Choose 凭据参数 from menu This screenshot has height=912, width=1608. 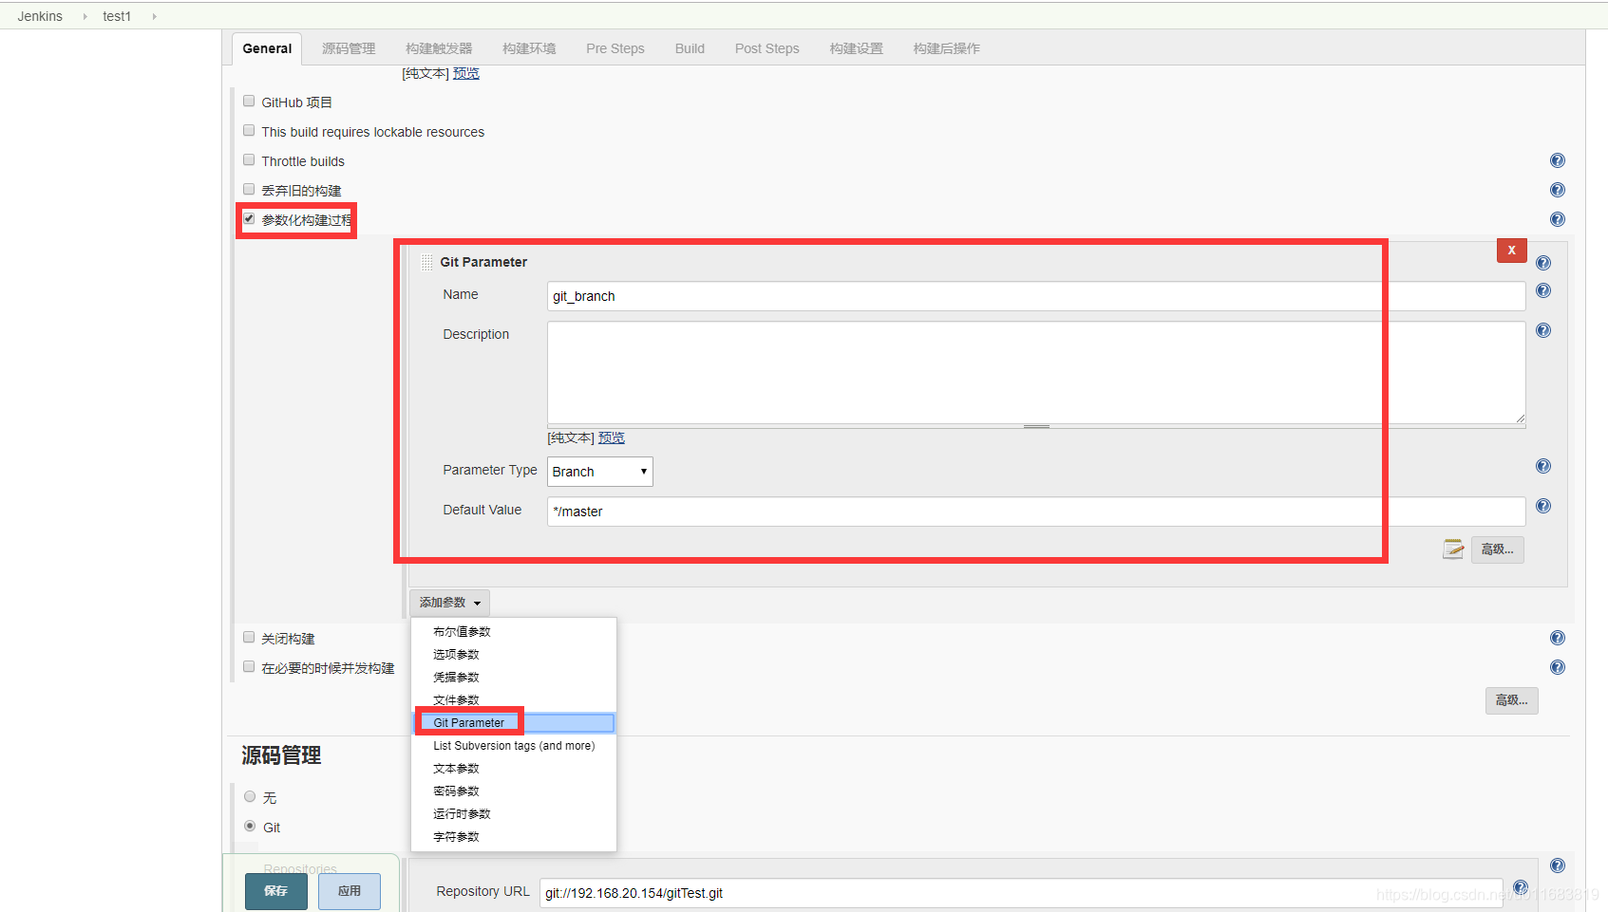coord(514,678)
